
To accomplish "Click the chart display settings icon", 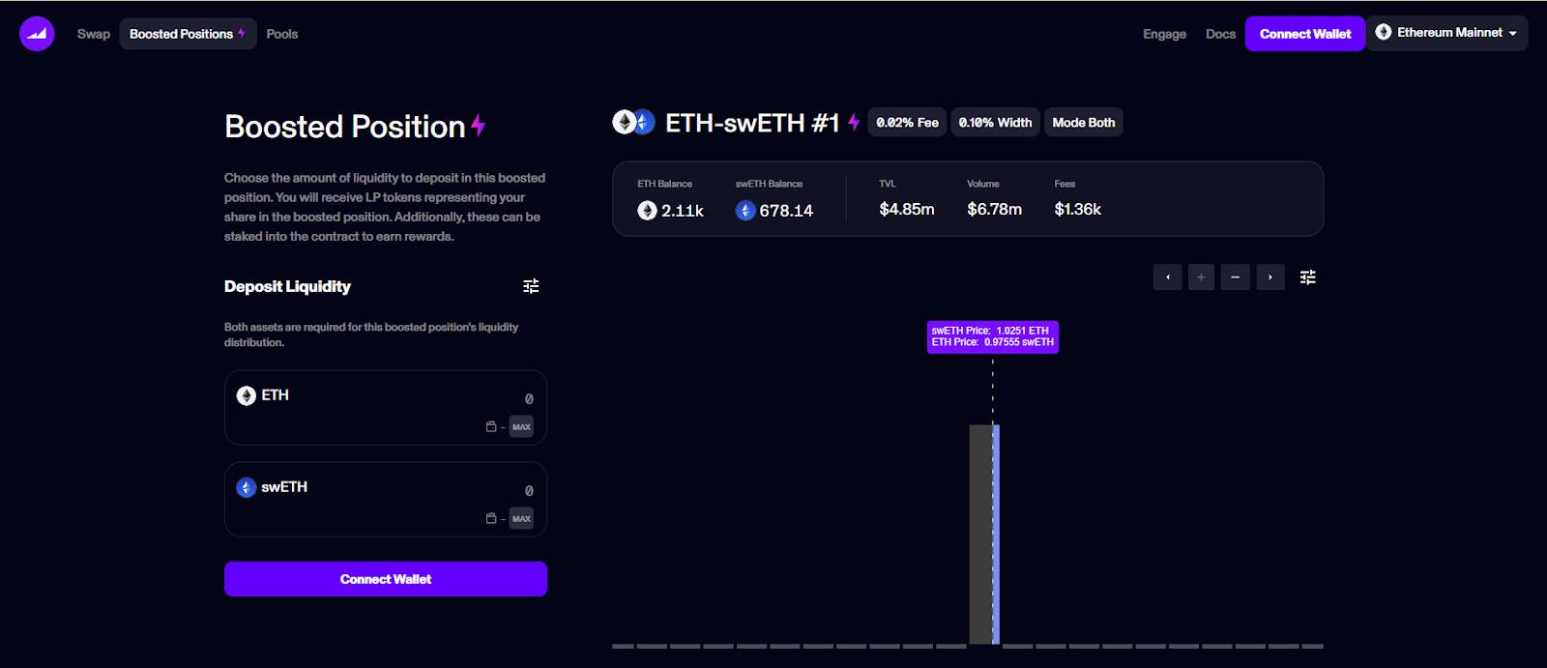I will (1308, 277).
